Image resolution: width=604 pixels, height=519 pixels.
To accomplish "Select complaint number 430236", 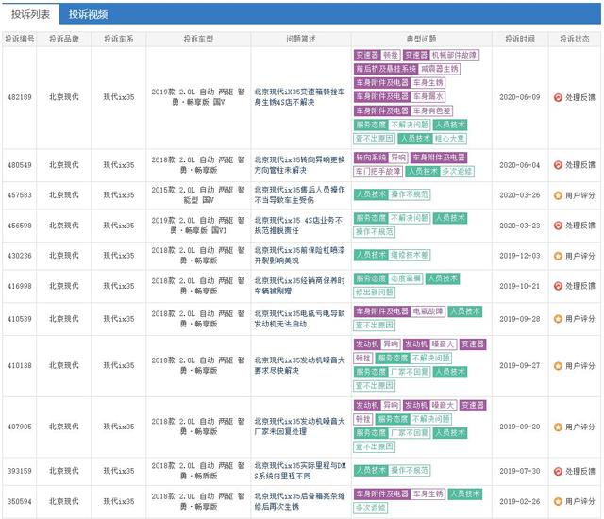I will (x=19, y=256).
